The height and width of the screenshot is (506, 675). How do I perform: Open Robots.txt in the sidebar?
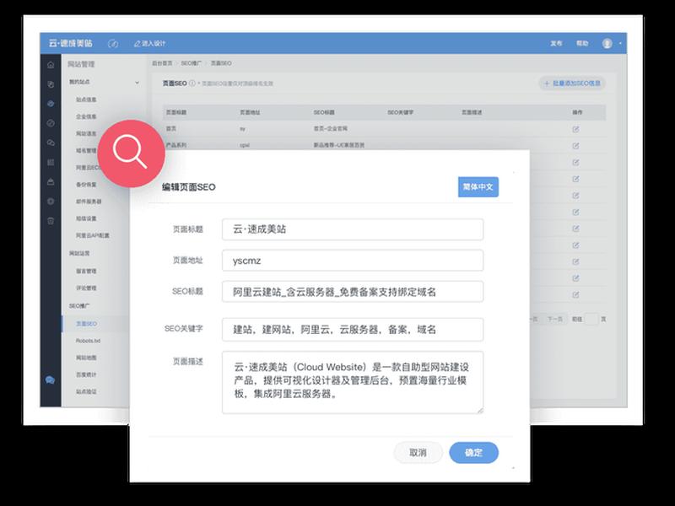coord(89,341)
